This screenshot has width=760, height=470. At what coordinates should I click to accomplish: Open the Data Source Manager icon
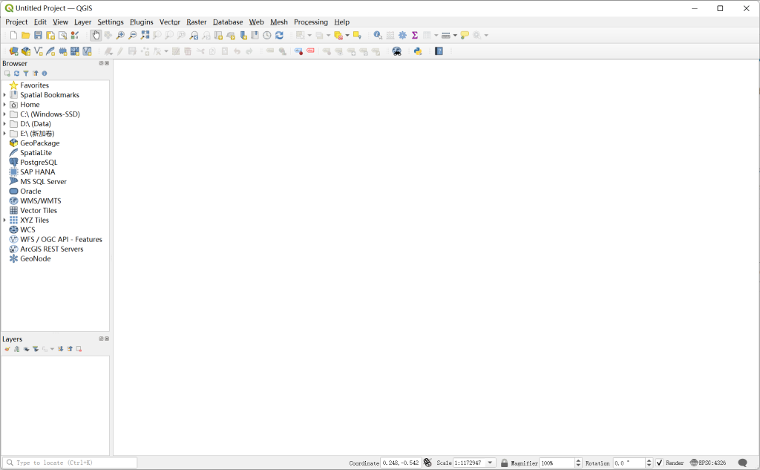coord(13,51)
